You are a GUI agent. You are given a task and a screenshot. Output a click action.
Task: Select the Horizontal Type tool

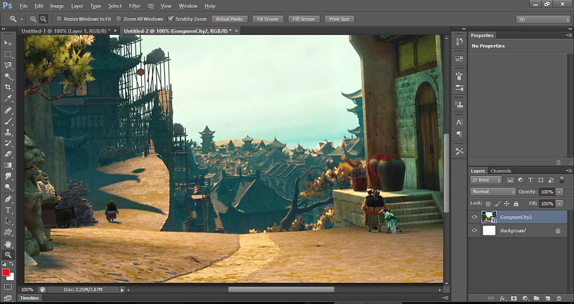click(x=8, y=210)
